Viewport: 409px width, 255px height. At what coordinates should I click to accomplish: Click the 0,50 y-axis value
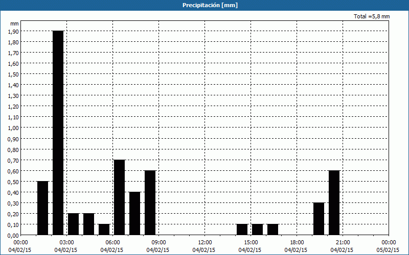point(13,182)
